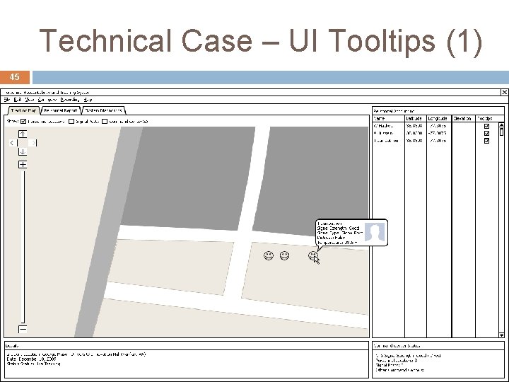
Task: Click the personnel table scrollbar thumb
Action: point(501,132)
